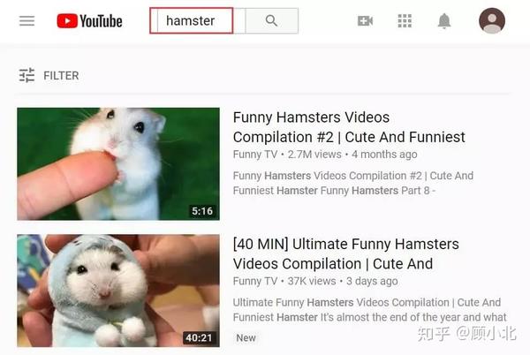Open the create video camera icon
This screenshot has height=355, width=530.
[x=365, y=21]
